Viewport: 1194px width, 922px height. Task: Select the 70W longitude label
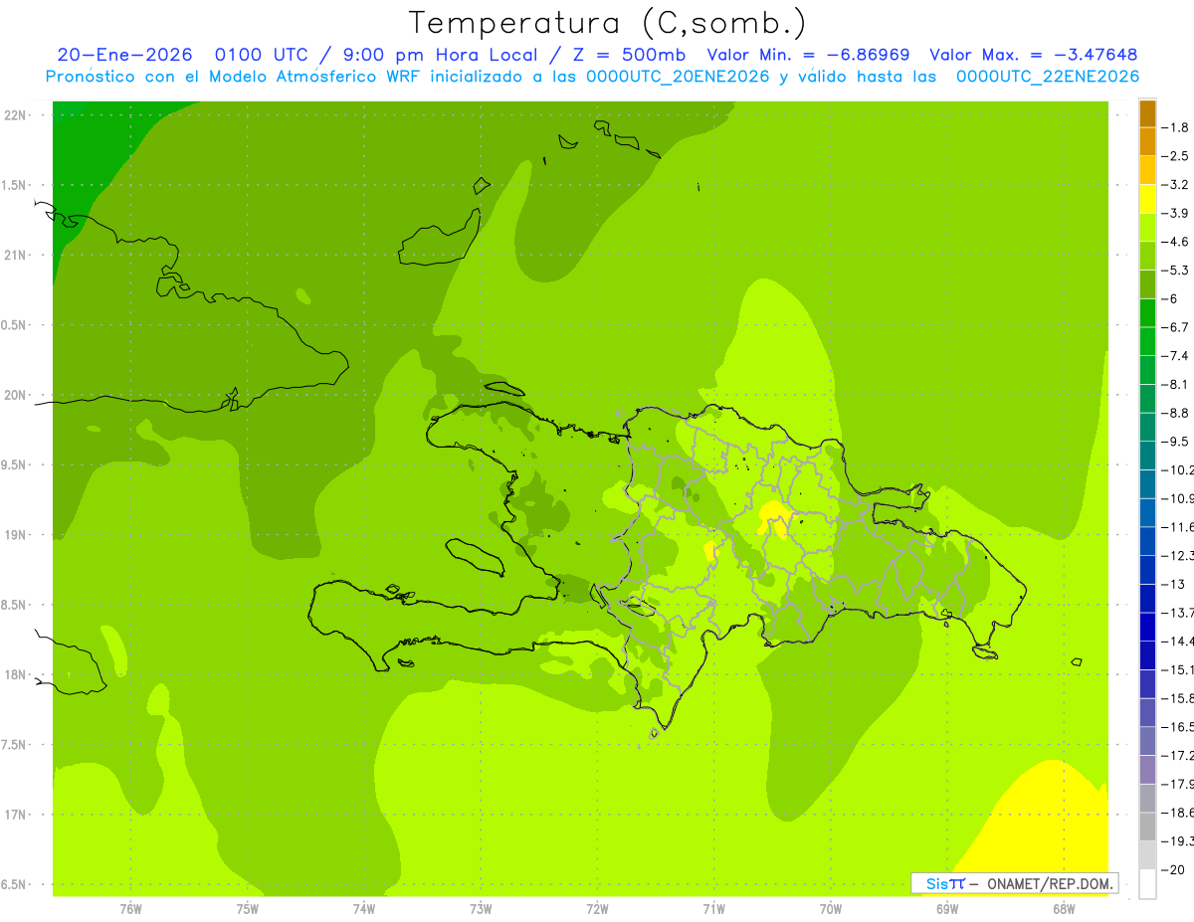pos(831,908)
